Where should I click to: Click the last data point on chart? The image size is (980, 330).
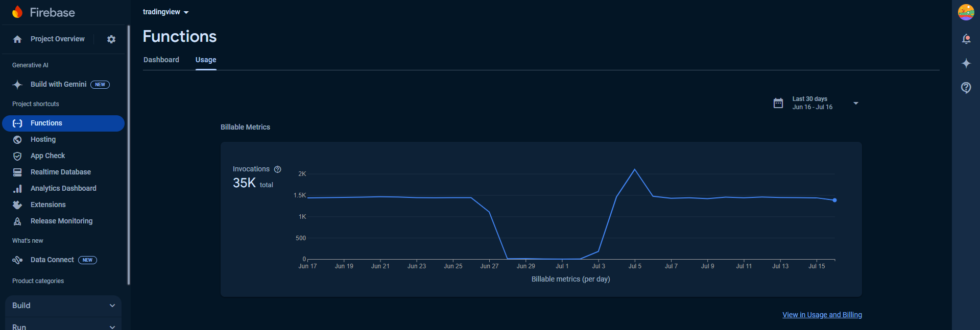tap(834, 200)
